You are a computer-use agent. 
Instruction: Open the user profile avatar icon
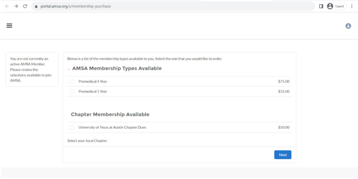click(x=348, y=26)
